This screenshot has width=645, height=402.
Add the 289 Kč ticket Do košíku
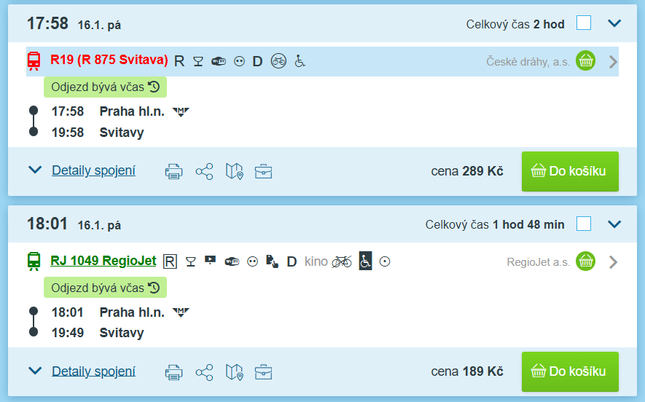570,171
